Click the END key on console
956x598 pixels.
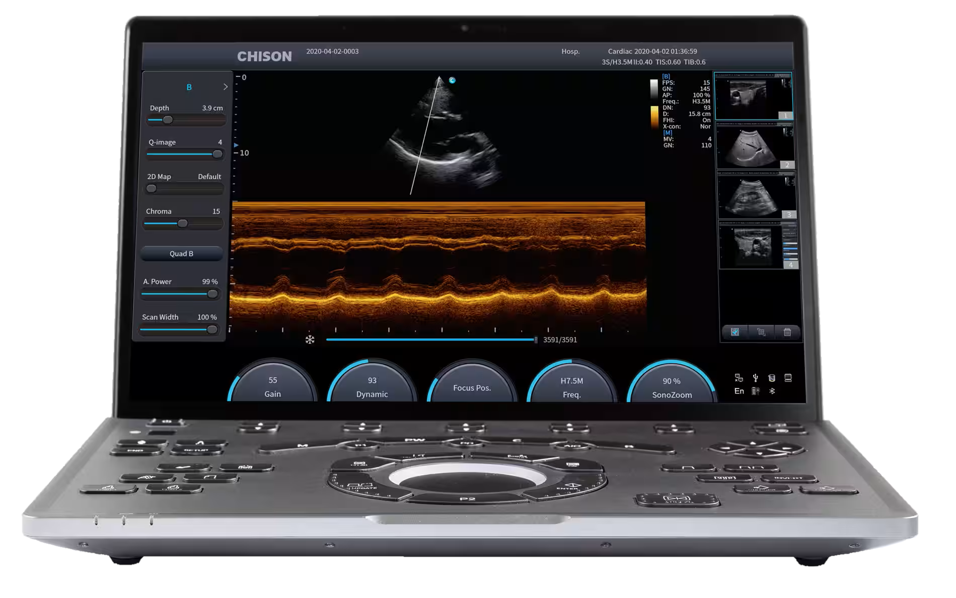[135, 450]
